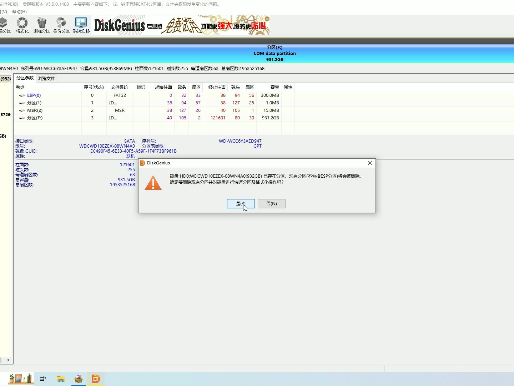
Task: Launch the 系统迁移 system migration tool
Action: tap(81, 25)
